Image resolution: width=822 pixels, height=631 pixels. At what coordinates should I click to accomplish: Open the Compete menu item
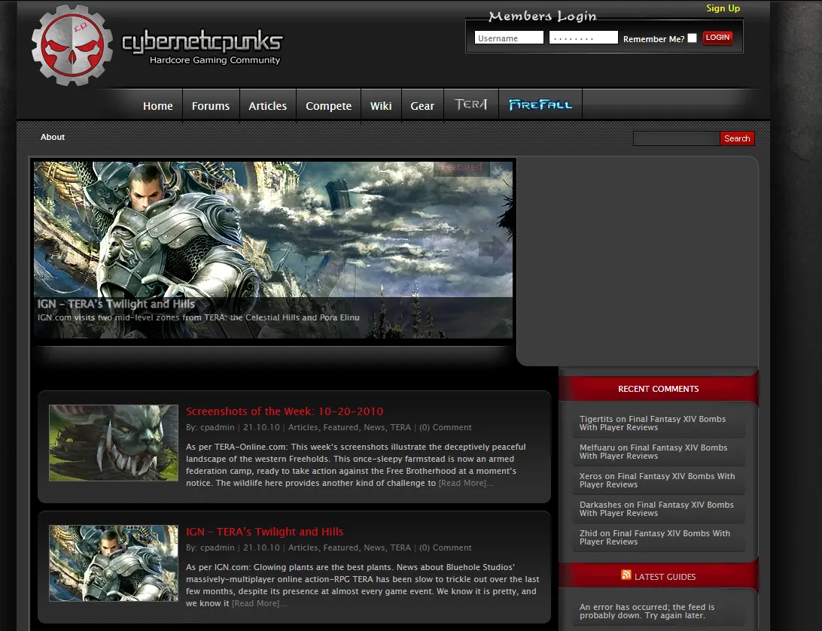329,106
